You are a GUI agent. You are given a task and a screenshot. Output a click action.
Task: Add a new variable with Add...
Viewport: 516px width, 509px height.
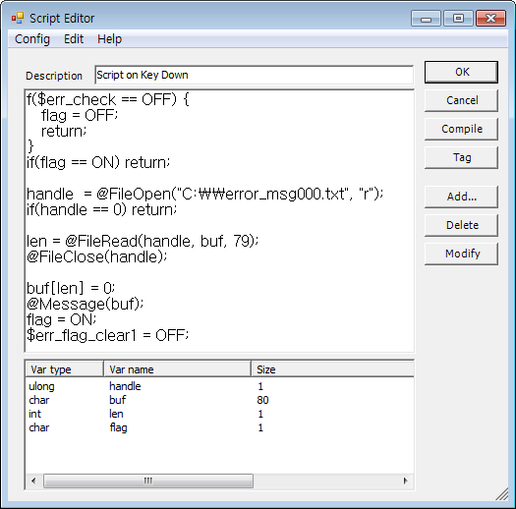pyautogui.click(x=461, y=197)
